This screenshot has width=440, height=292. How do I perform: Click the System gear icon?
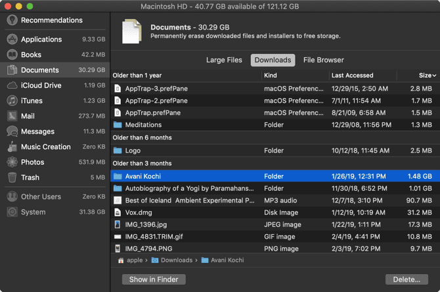click(12, 212)
